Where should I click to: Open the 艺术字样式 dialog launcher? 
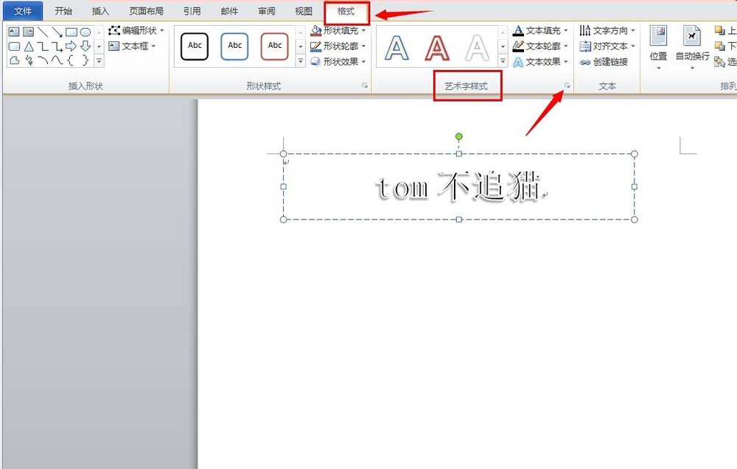pos(567,86)
